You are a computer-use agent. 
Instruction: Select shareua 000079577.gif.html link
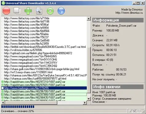click(x=35, y=78)
